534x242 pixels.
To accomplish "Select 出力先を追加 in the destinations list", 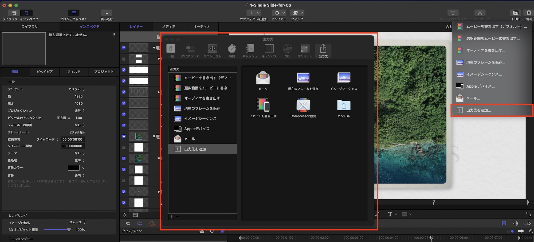I will [x=203, y=149].
